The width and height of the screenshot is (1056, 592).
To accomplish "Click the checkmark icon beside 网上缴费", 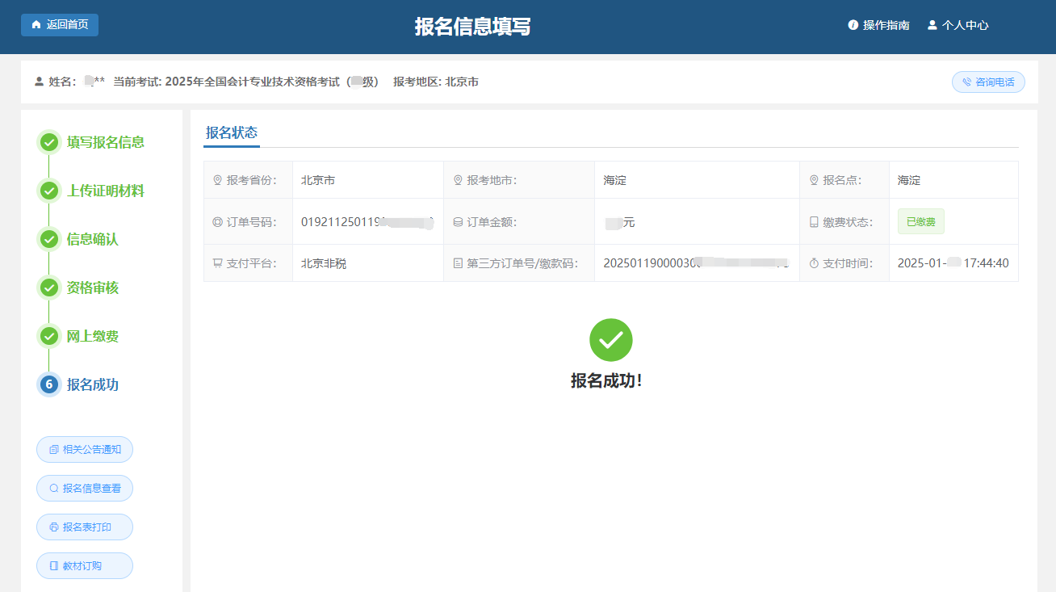I will [49, 336].
